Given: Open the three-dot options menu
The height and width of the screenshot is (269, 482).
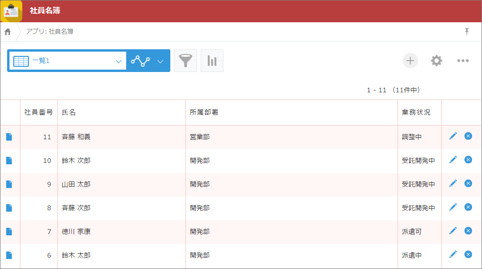Looking at the screenshot, I should tap(463, 61).
